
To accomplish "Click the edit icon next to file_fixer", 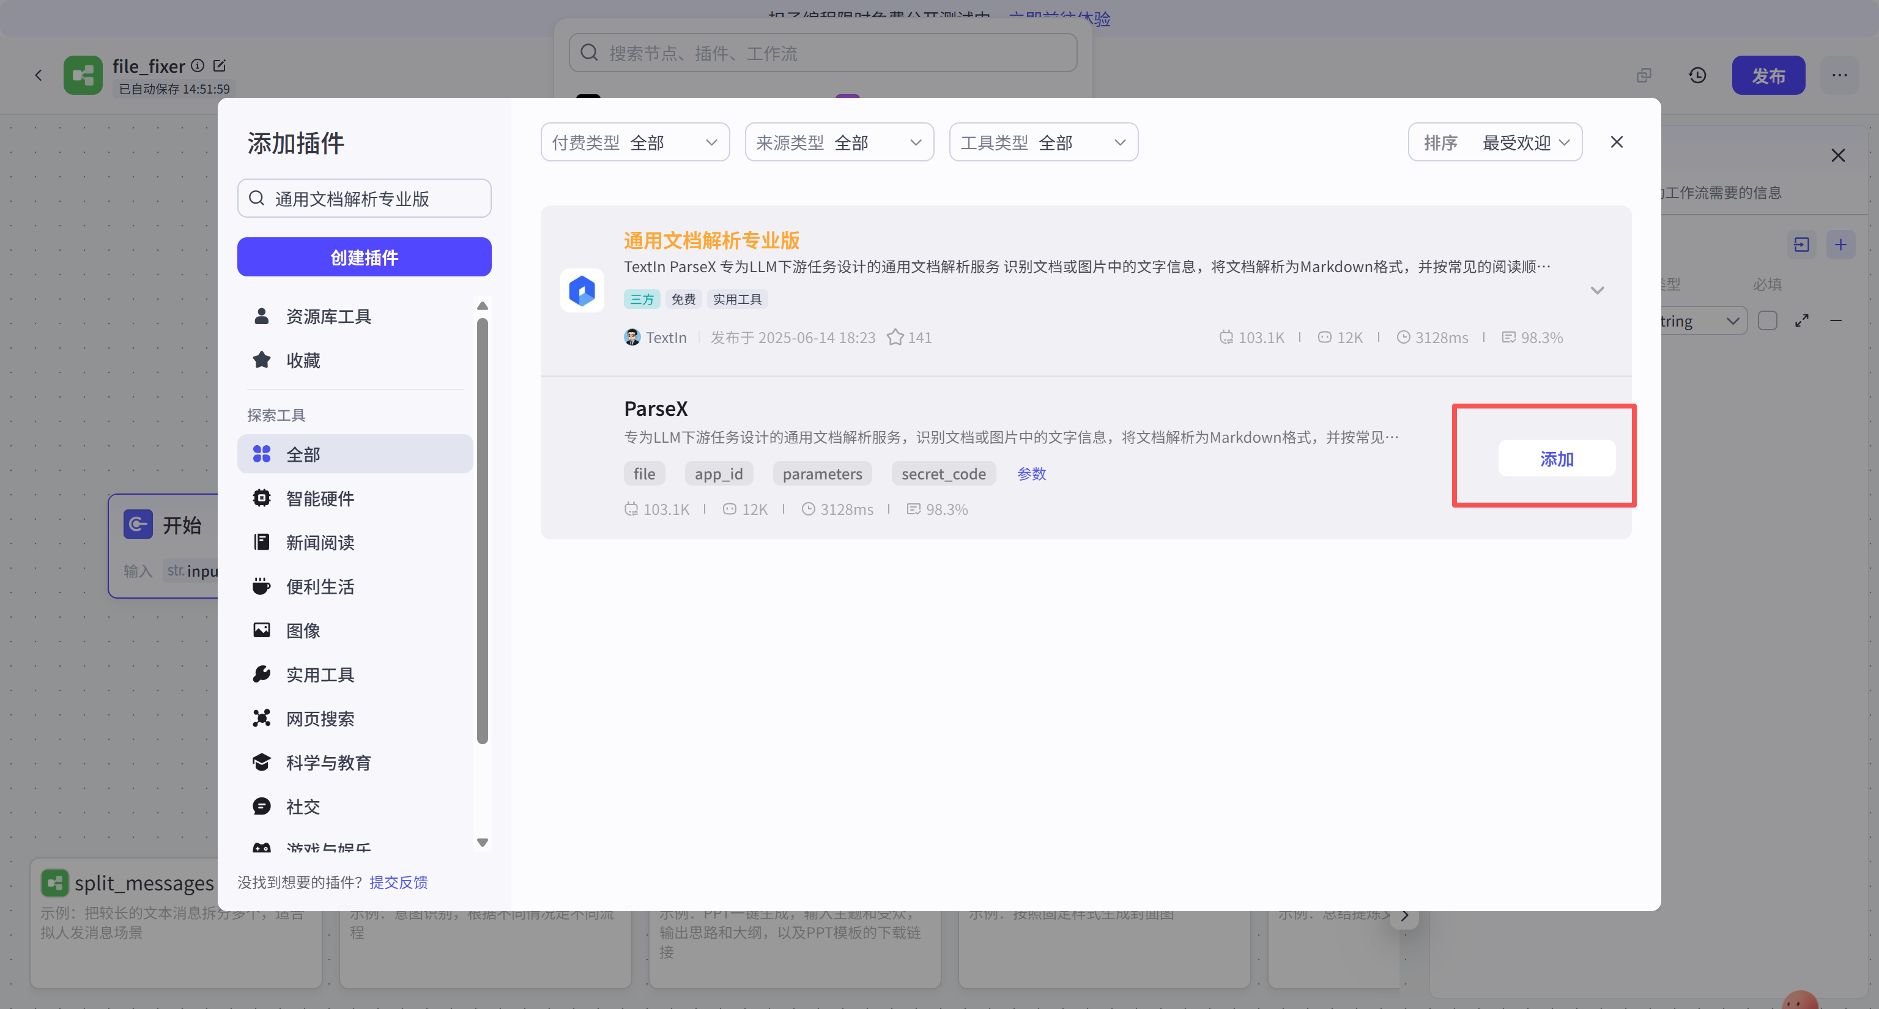I will tap(220, 65).
